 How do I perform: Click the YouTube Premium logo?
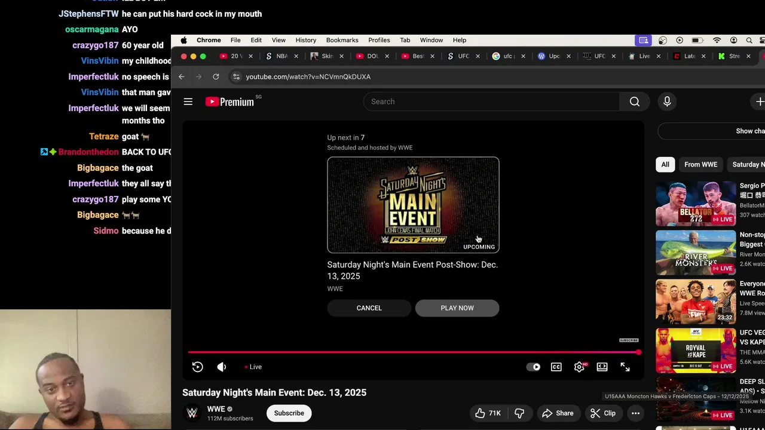pyautogui.click(x=230, y=102)
